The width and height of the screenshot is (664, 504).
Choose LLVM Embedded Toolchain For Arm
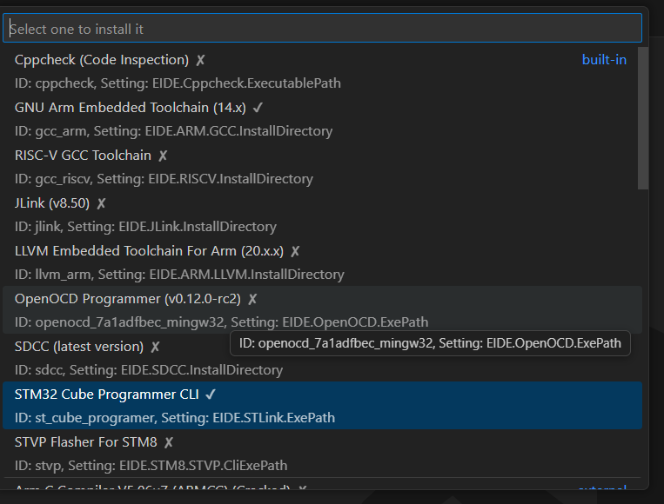coord(322,262)
